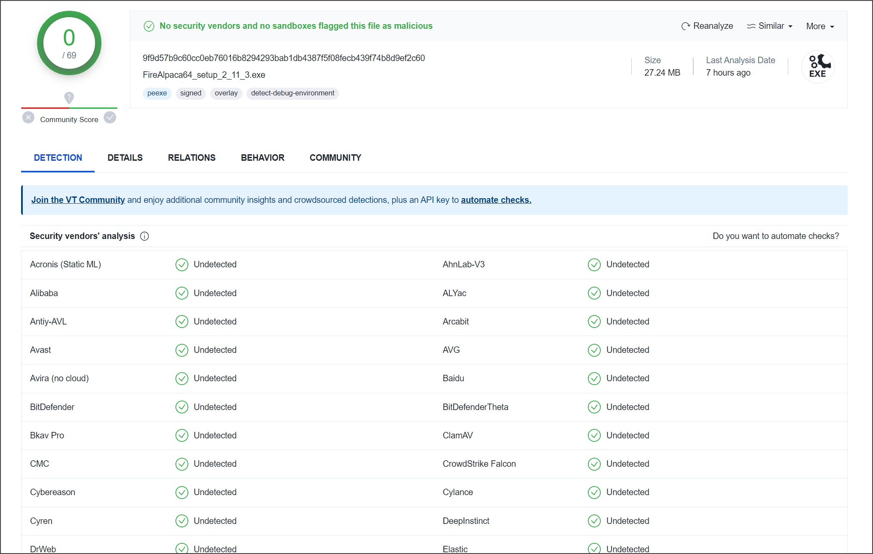Image resolution: width=873 pixels, height=554 pixels.
Task: Open the DETAILS tab
Action: 125,158
